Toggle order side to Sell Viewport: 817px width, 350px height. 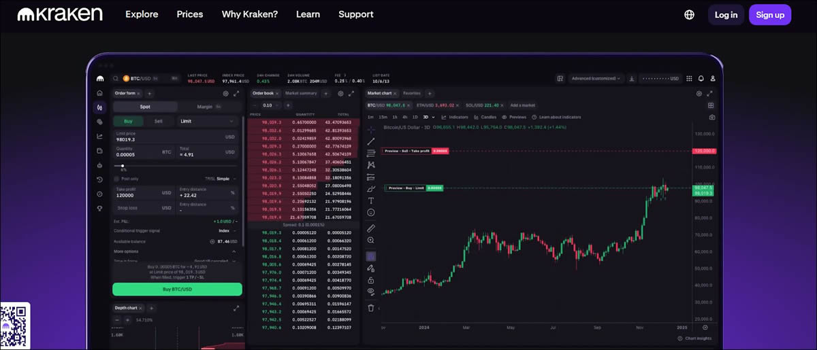pos(159,121)
